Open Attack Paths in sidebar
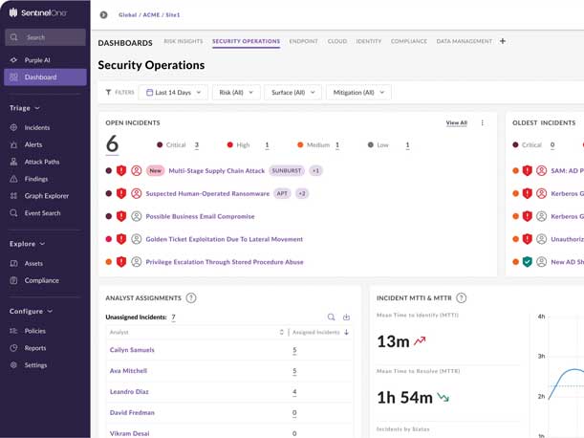Image resolution: width=584 pixels, height=438 pixels. [41, 162]
